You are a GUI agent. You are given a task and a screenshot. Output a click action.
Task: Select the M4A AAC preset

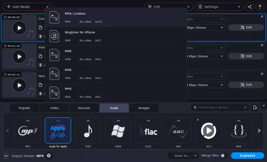coord(116,93)
